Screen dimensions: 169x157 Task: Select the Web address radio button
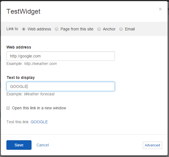coord(24,29)
